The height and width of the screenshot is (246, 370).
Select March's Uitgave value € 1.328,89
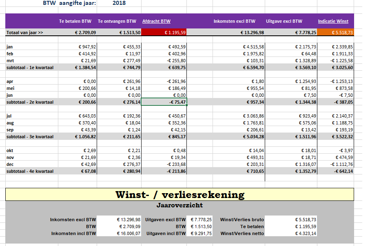tap(306, 61)
